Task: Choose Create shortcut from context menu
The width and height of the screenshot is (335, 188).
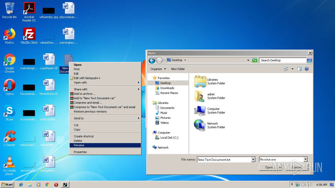Action: pyautogui.click(x=105, y=136)
